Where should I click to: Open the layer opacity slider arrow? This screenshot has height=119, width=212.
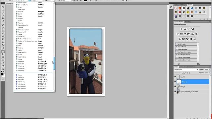coord(210,69)
